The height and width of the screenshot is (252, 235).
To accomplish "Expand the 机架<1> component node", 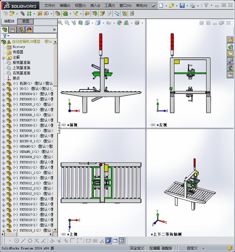I will coord(4,84).
